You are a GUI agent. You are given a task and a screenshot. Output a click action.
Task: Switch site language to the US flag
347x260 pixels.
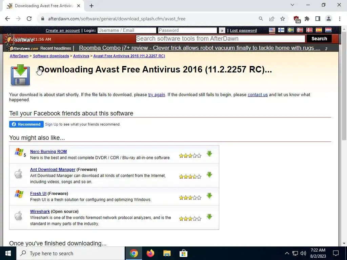(272, 30)
